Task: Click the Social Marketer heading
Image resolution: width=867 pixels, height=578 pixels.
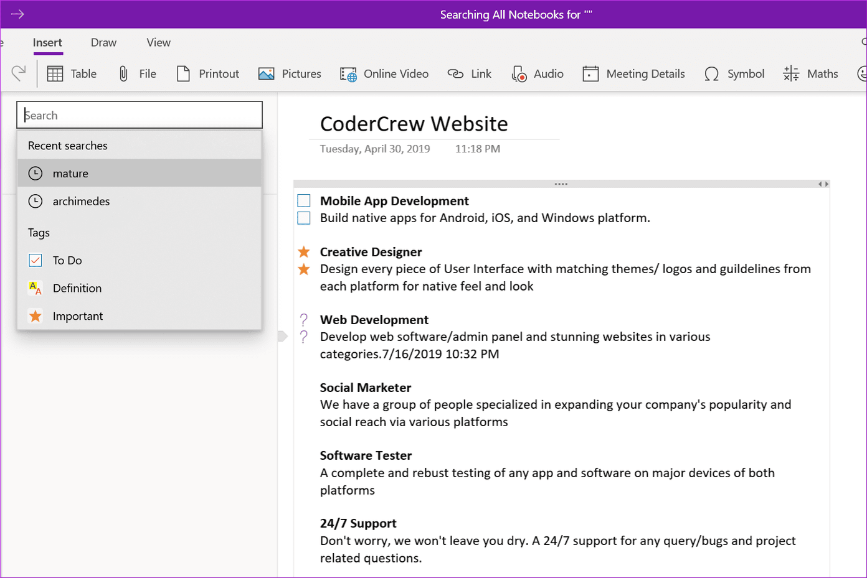Action: coord(366,388)
